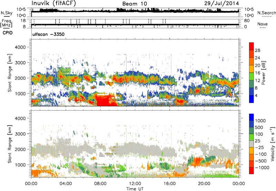This screenshot has width=276, height=191.
Task: Select "Slant Range [km]" label of power panel
Action: point(10,73)
